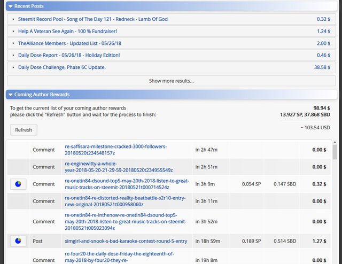
Task: Expand Daily Dose Challenge post row arrow
Action: pos(13,67)
